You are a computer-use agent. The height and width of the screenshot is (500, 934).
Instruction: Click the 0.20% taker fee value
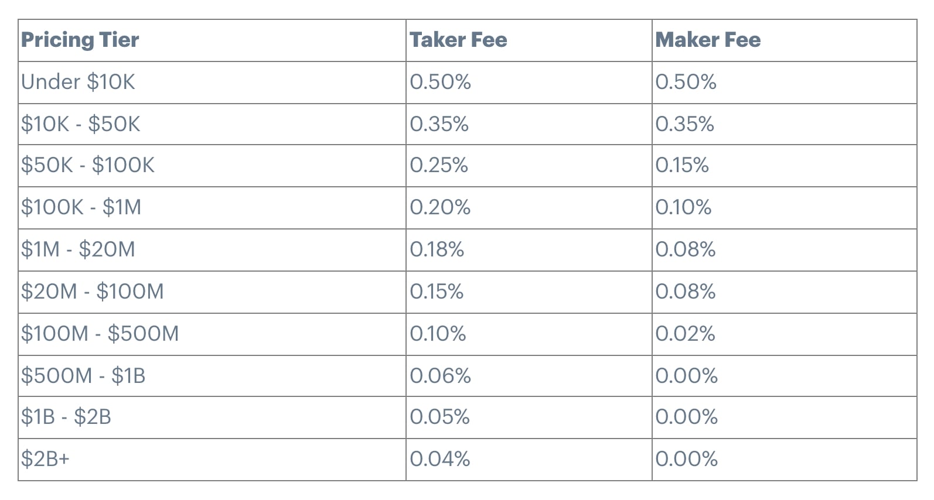[x=440, y=207]
